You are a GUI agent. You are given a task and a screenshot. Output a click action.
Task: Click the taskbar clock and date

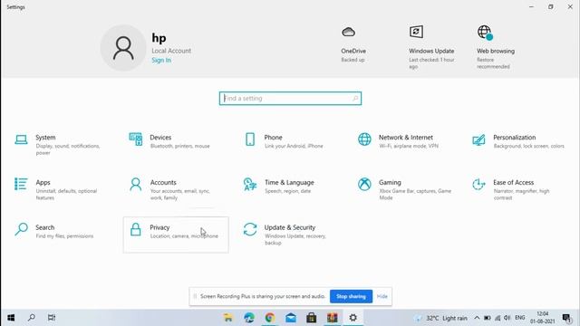(x=543, y=318)
